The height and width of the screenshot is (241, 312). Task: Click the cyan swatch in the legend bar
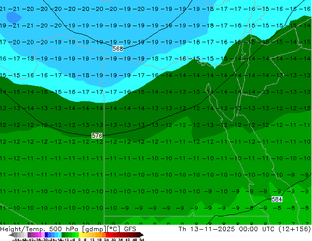60,235
